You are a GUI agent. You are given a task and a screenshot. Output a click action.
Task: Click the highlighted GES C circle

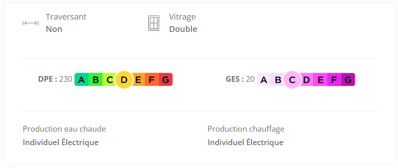pos(292,80)
